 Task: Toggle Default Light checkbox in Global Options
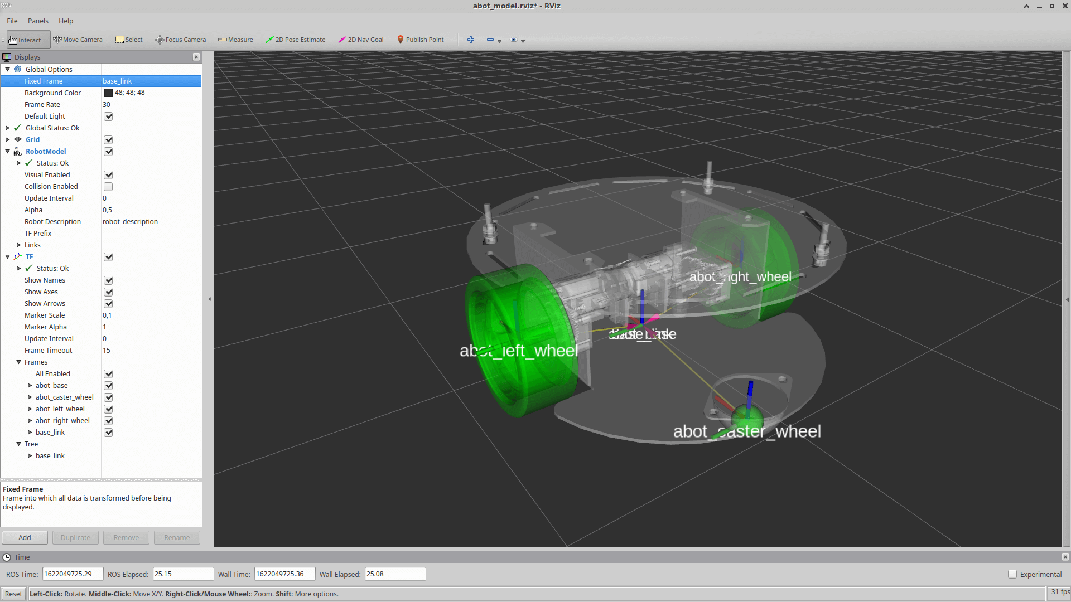pyautogui.click(x=108, y=116)
